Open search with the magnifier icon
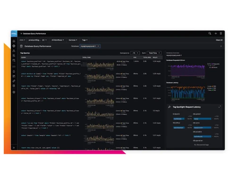The height and width of the screenshot is (177, 236). (x=210, y=34)
